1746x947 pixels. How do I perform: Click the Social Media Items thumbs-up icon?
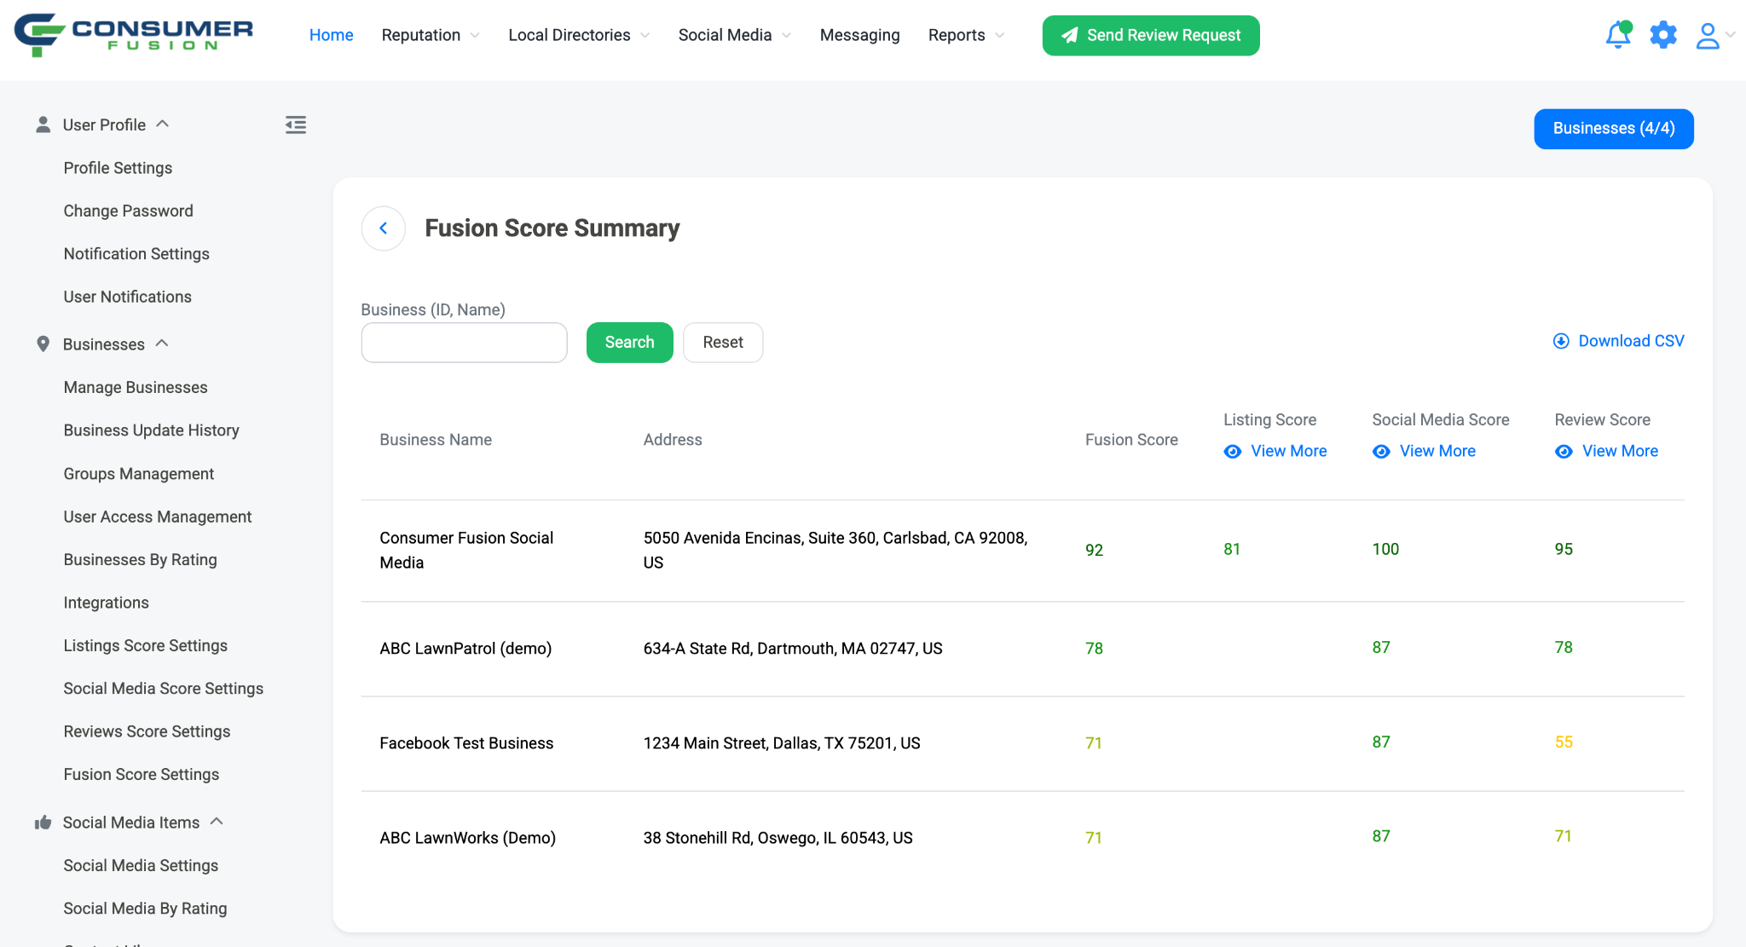tap(43, 823)
